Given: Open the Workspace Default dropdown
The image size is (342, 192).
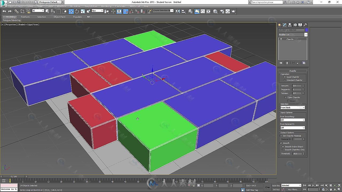Looking at the screenshot, I should point(49,2).
